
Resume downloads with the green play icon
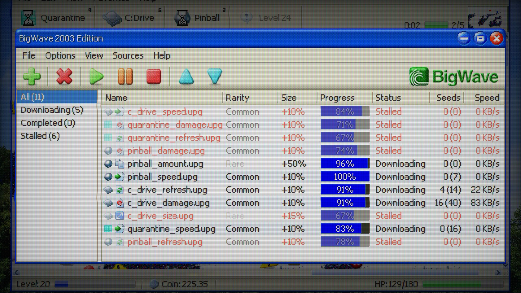coord(96,77)
